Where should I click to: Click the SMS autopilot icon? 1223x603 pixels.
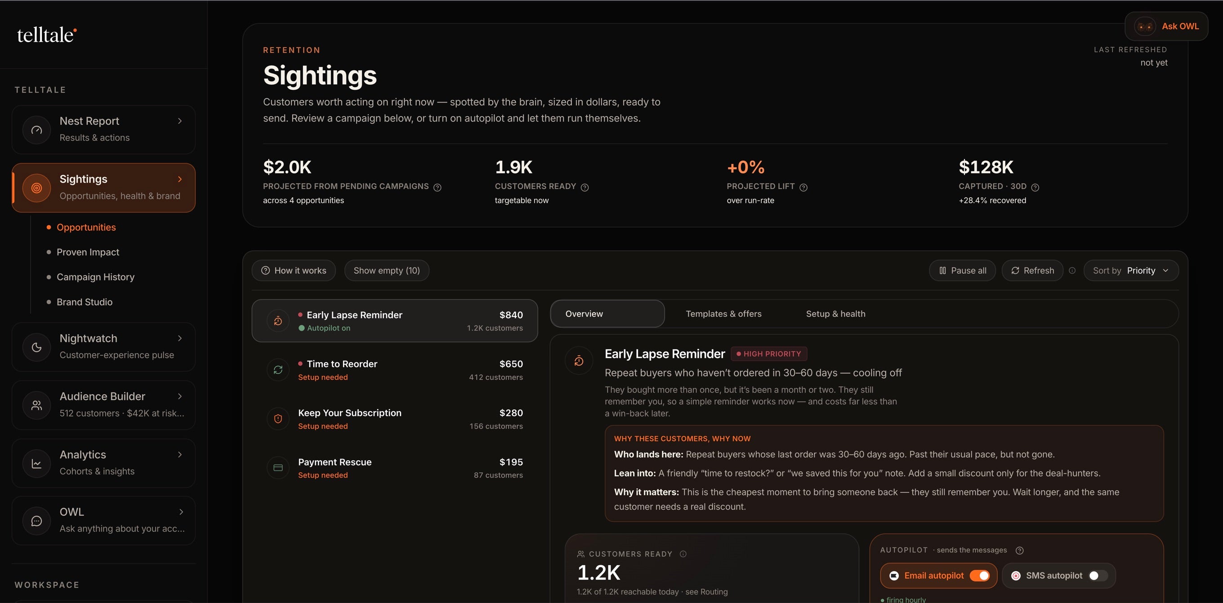(x=1016, y=576)
